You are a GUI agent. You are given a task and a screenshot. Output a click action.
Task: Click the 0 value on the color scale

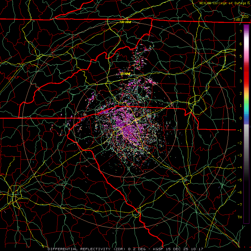pyautogui.click(x=241, y=118)
